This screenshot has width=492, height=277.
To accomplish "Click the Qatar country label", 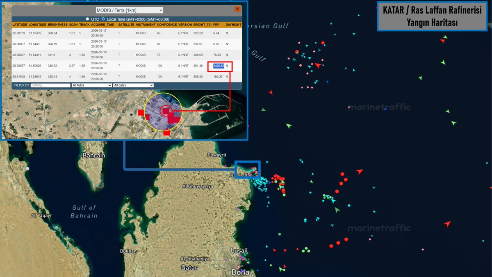I will [x=189, y=267].
